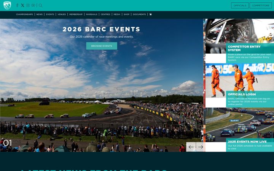Open the DOCUMENTS menu item
274x171 pixels.
(139, 14)
